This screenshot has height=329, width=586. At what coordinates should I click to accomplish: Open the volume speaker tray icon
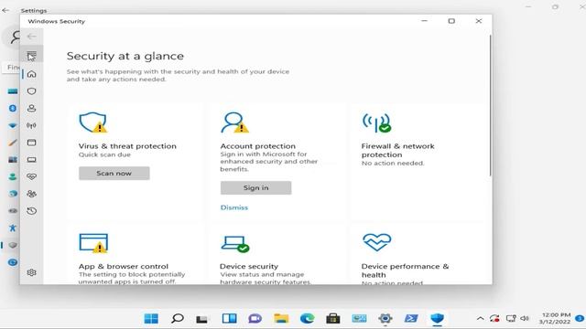525,318
